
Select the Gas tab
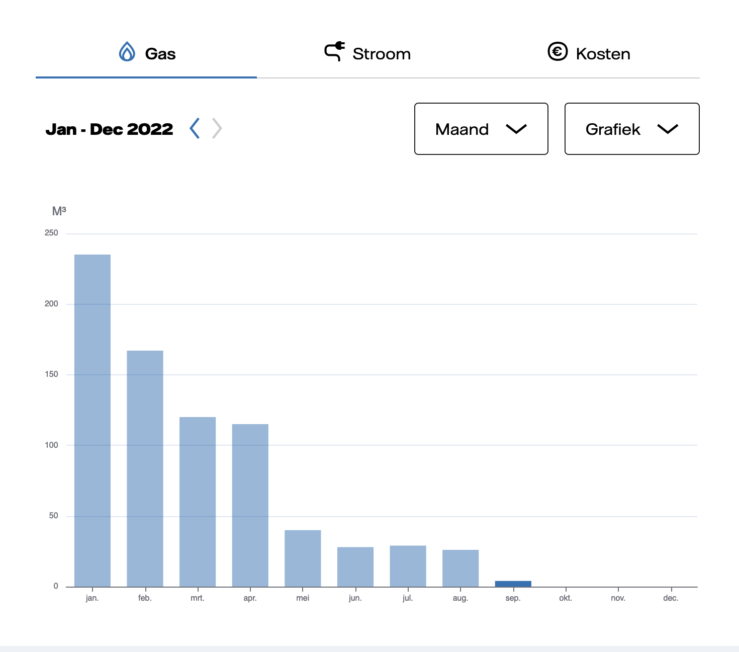[x=146, y=53]
